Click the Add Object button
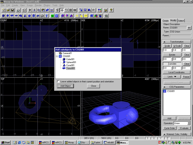 pyautogui.click(x=65, y=86)
